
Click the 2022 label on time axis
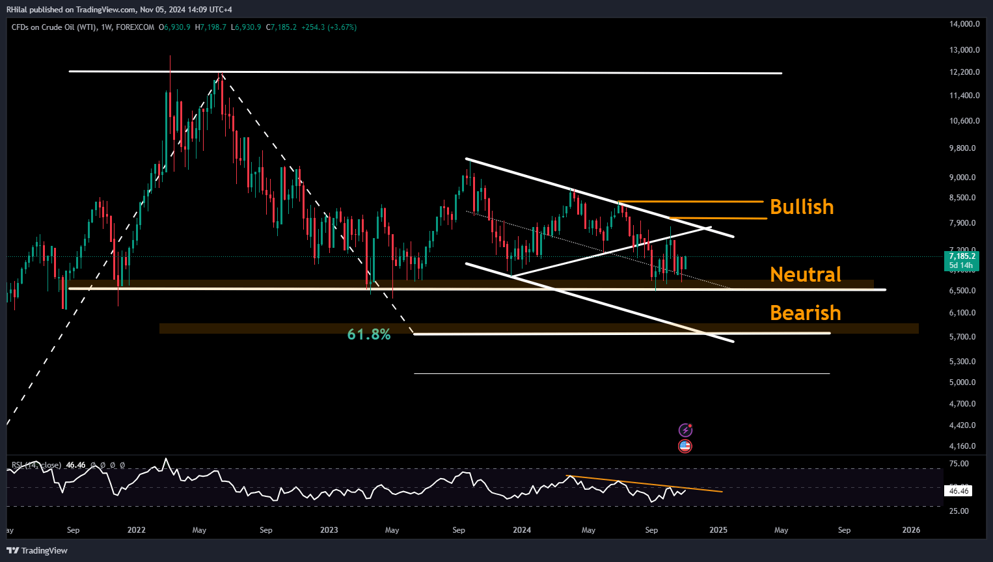tap(137, 530)
